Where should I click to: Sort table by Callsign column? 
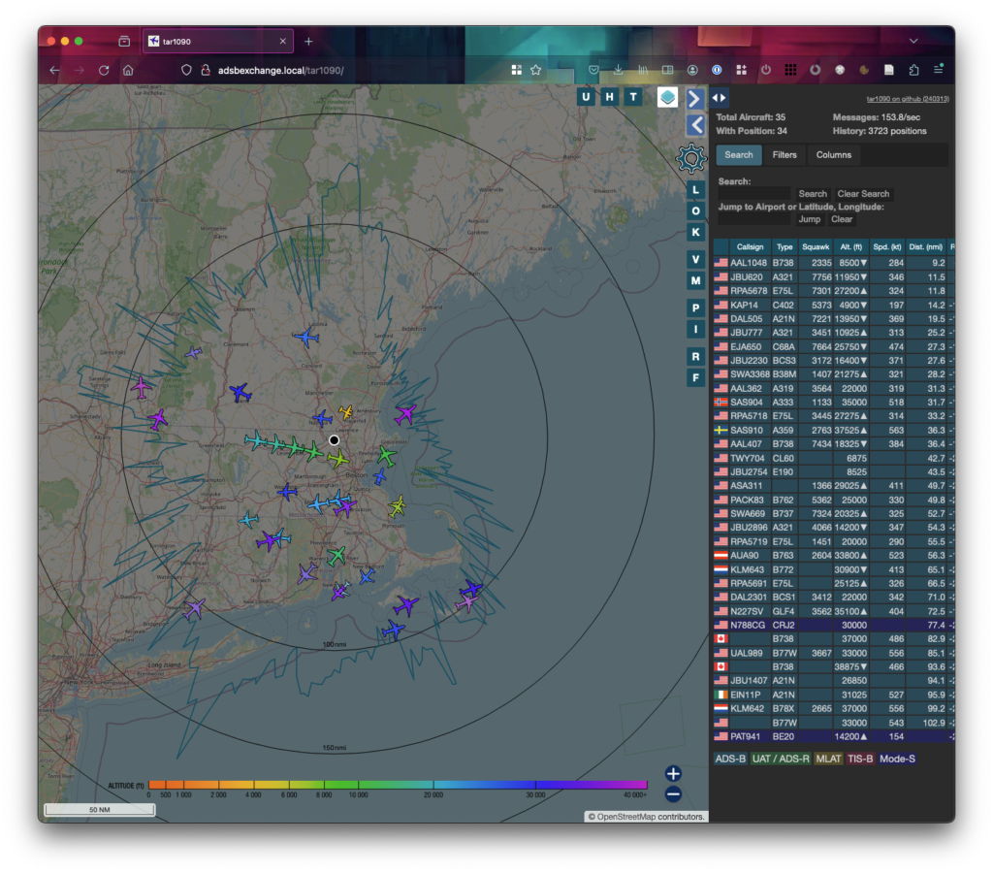click(750, 247)
